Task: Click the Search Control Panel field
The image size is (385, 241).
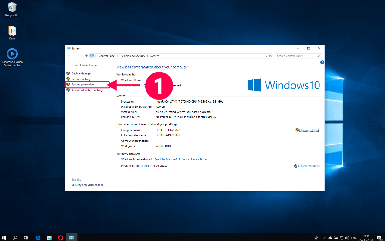Action: point(298,56)
